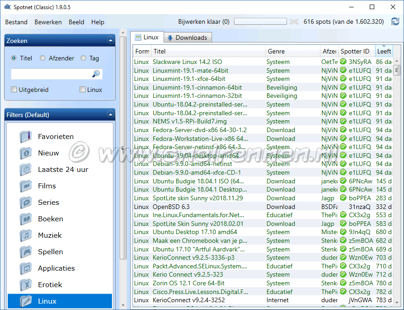Click the cancel update X icon
This screenshot has width=404, height=310.
tap(294, 21)
